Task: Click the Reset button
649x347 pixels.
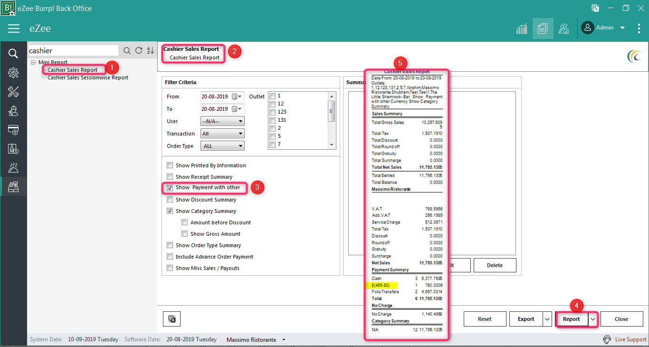Action: pos(485,319)
